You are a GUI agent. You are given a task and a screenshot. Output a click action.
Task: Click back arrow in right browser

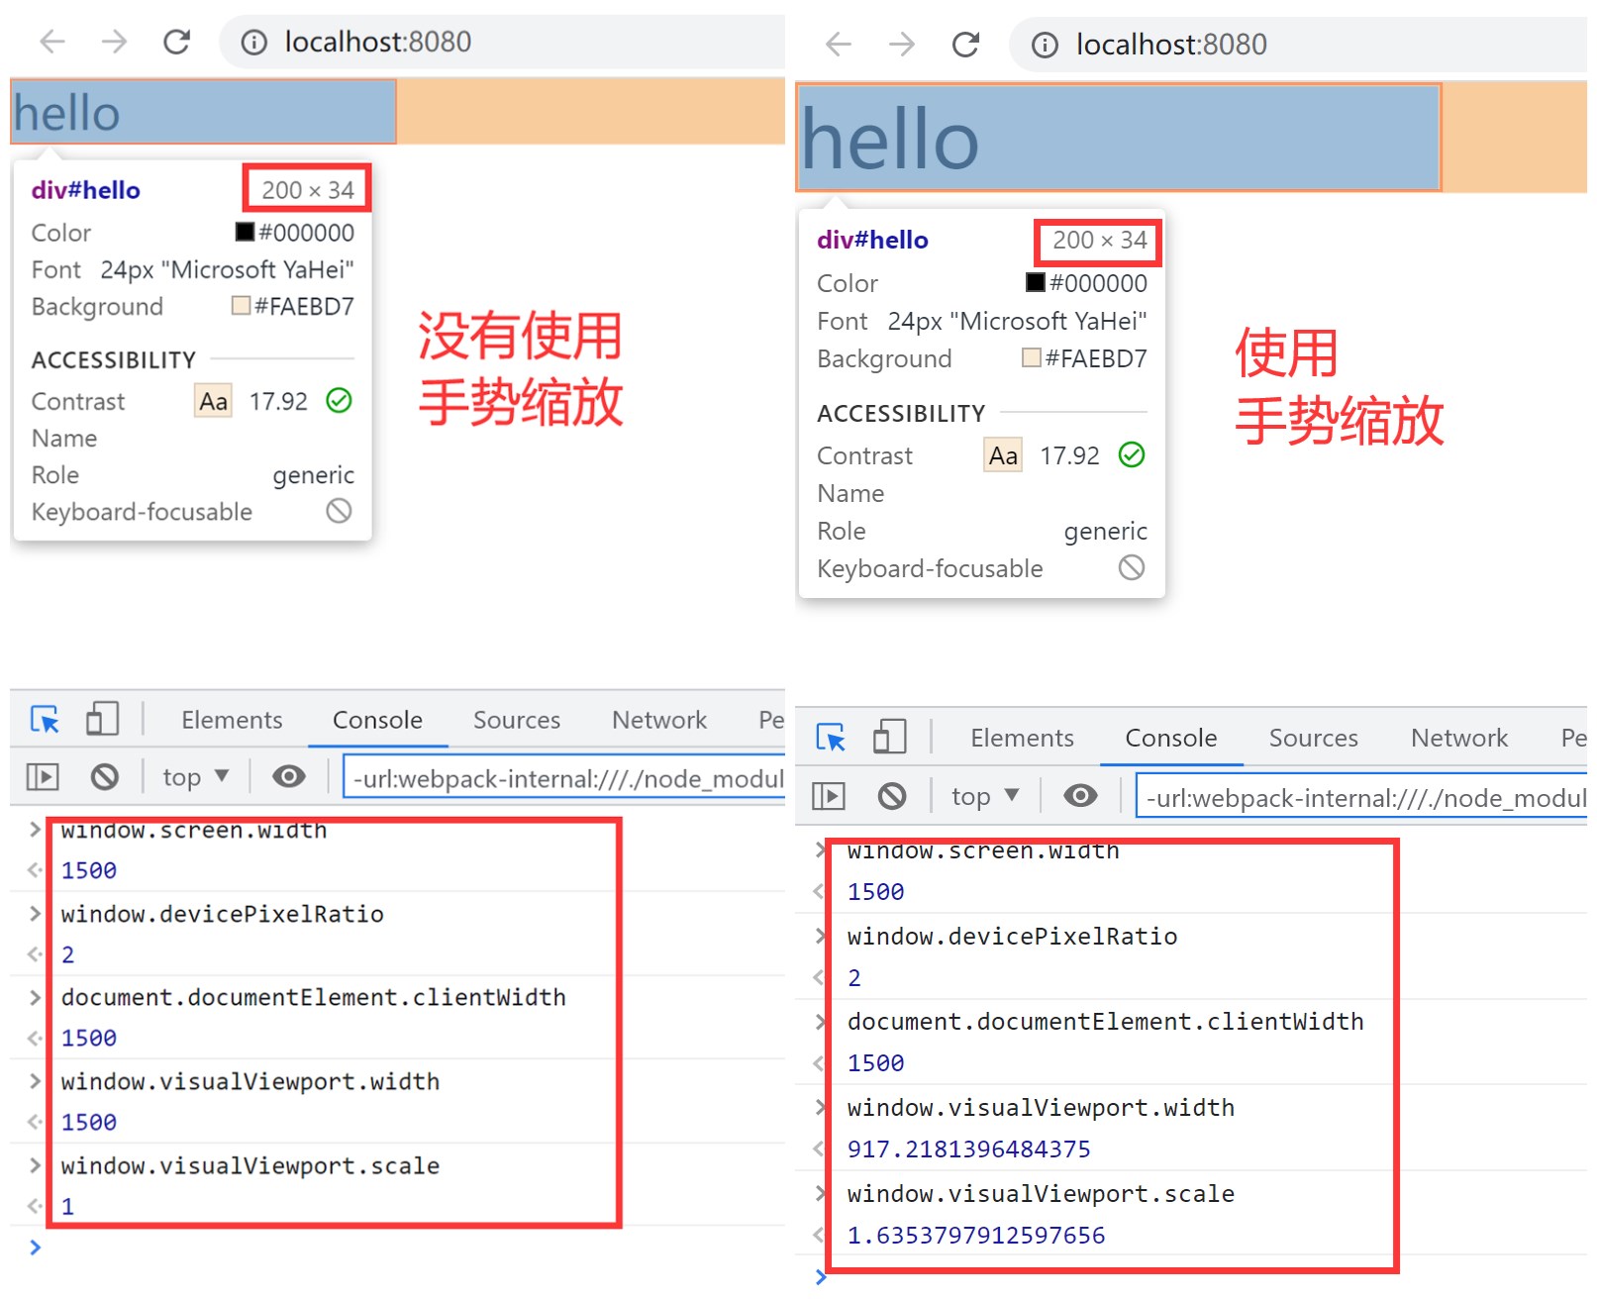(x=839, y=45)
